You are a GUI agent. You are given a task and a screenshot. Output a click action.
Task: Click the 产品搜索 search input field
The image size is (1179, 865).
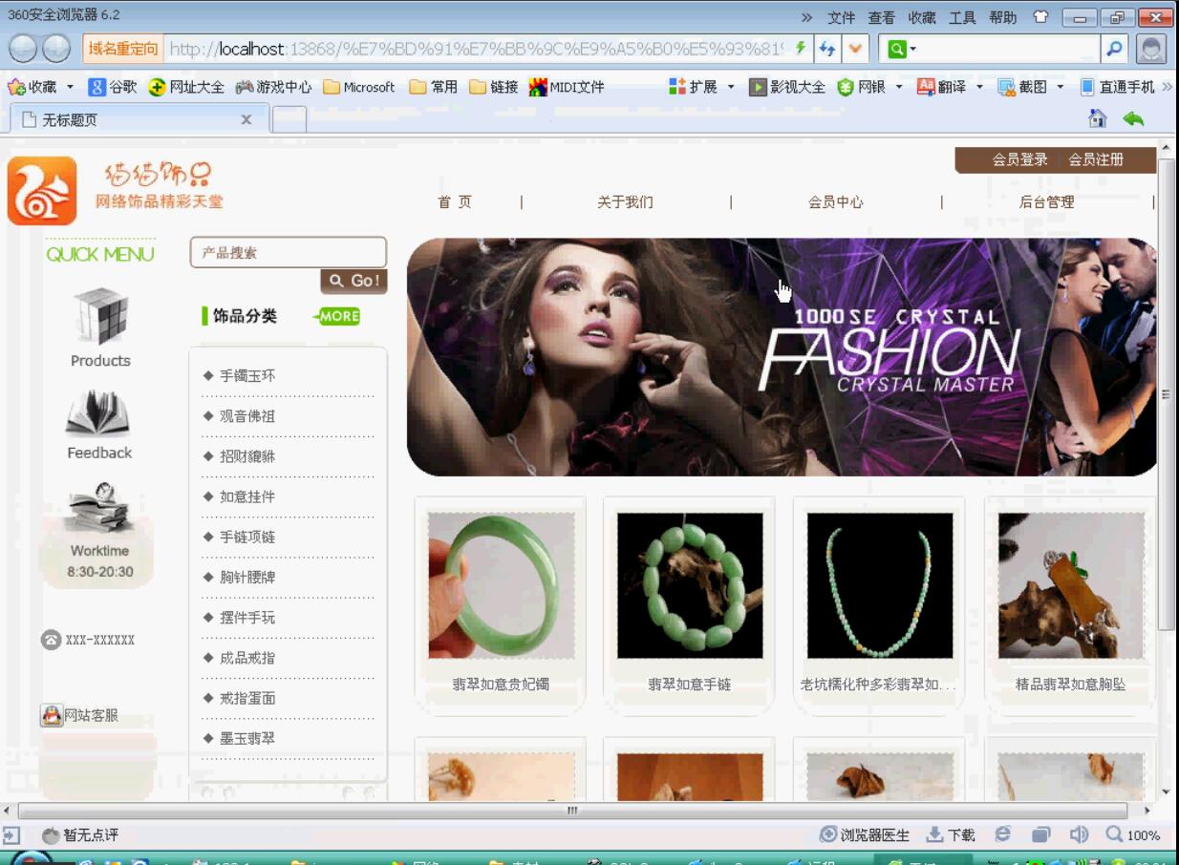pyautogui.click(x=289, y=253)
